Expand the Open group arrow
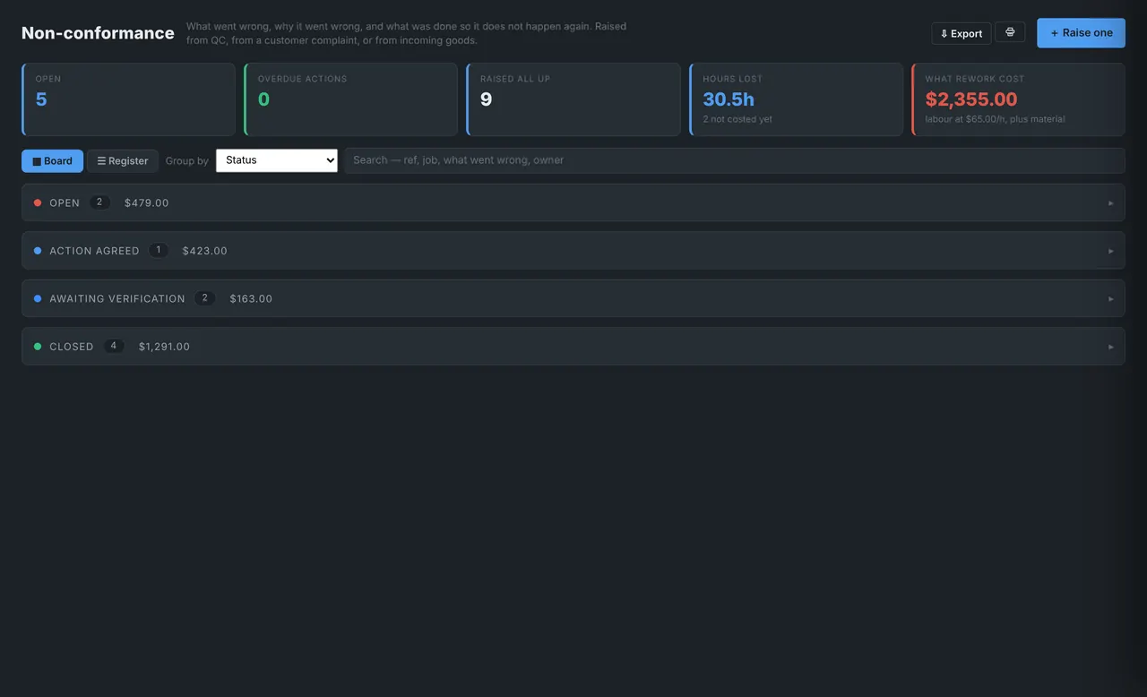Image resolution: width=1147 pixels, height=697 pixels. 1111,203
